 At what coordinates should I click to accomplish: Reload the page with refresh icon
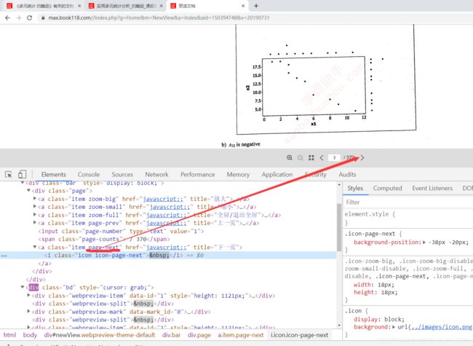(30, 17)
